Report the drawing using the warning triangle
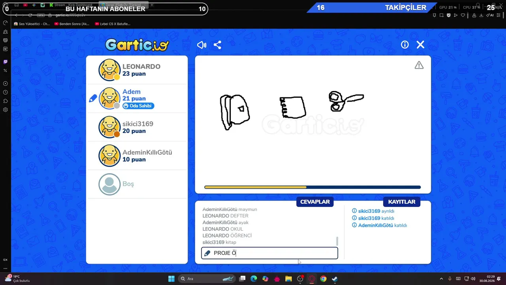The width and height of the screenshot is (506, 285). [x=419, y=65]
